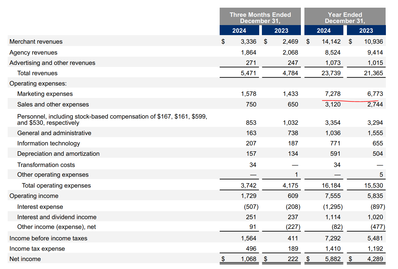The image size is (398, 269).
Task: Click information technology value 771
Action: (335, 143)
